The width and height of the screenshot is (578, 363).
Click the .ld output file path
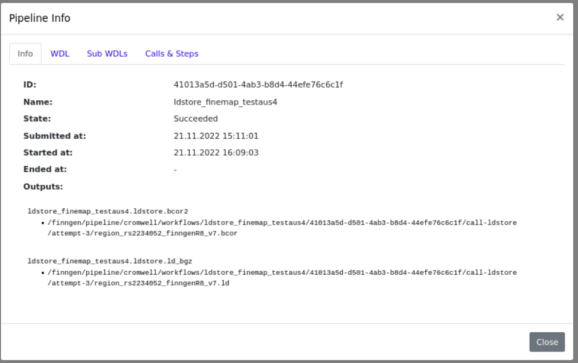tap(281, 277)
